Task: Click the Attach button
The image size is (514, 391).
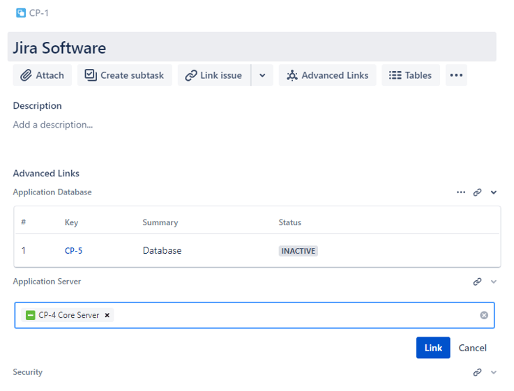Action: pyautogui.click(x=43, y=75)
